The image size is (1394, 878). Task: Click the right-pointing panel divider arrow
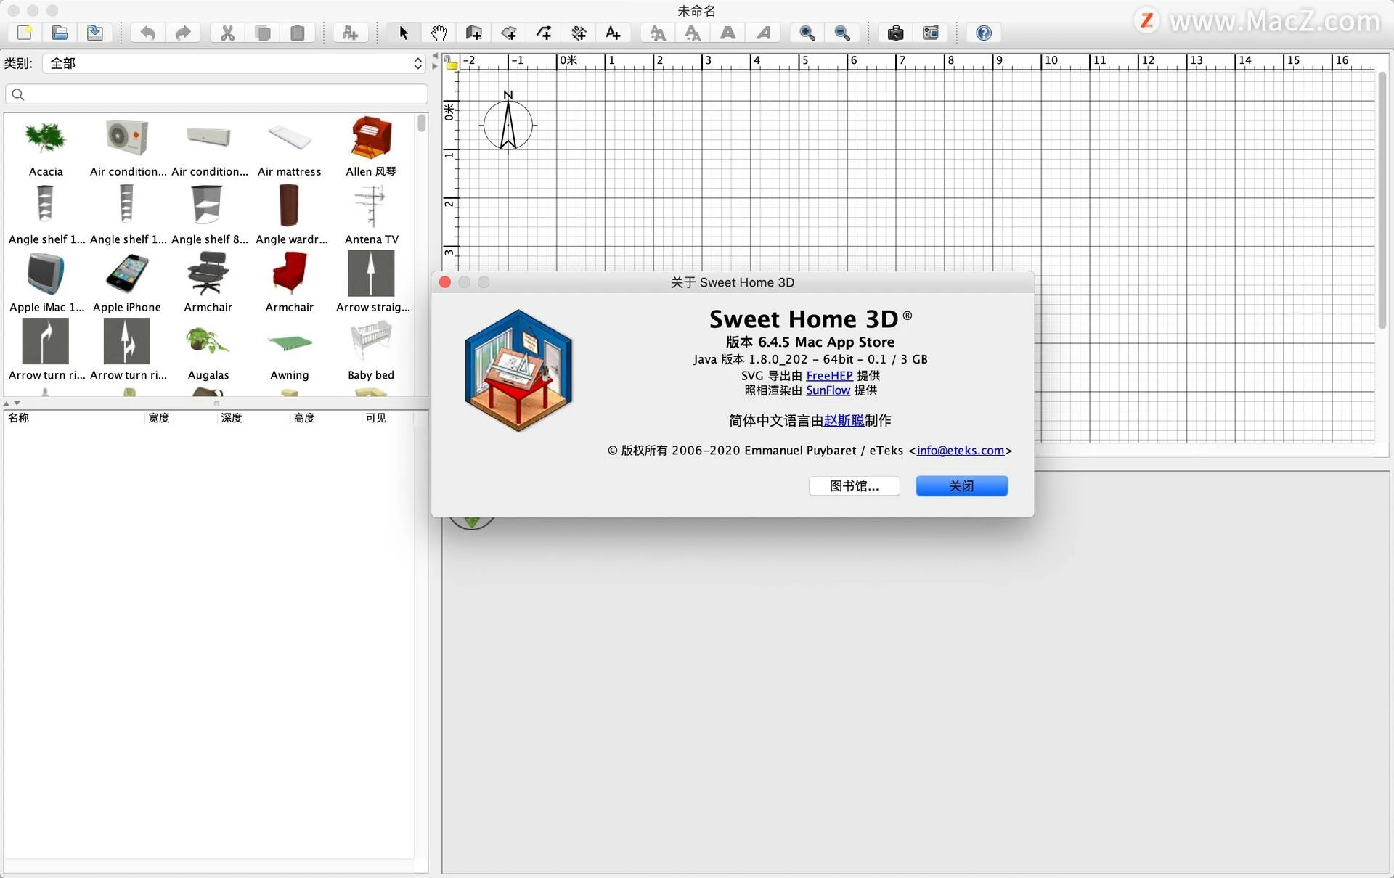(435, 66)
